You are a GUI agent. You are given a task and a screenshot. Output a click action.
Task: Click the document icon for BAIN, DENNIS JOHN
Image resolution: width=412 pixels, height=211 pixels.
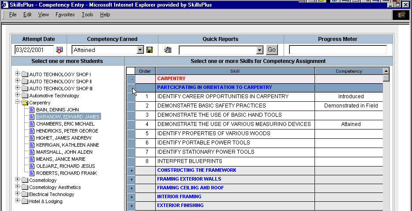point(32,110)
